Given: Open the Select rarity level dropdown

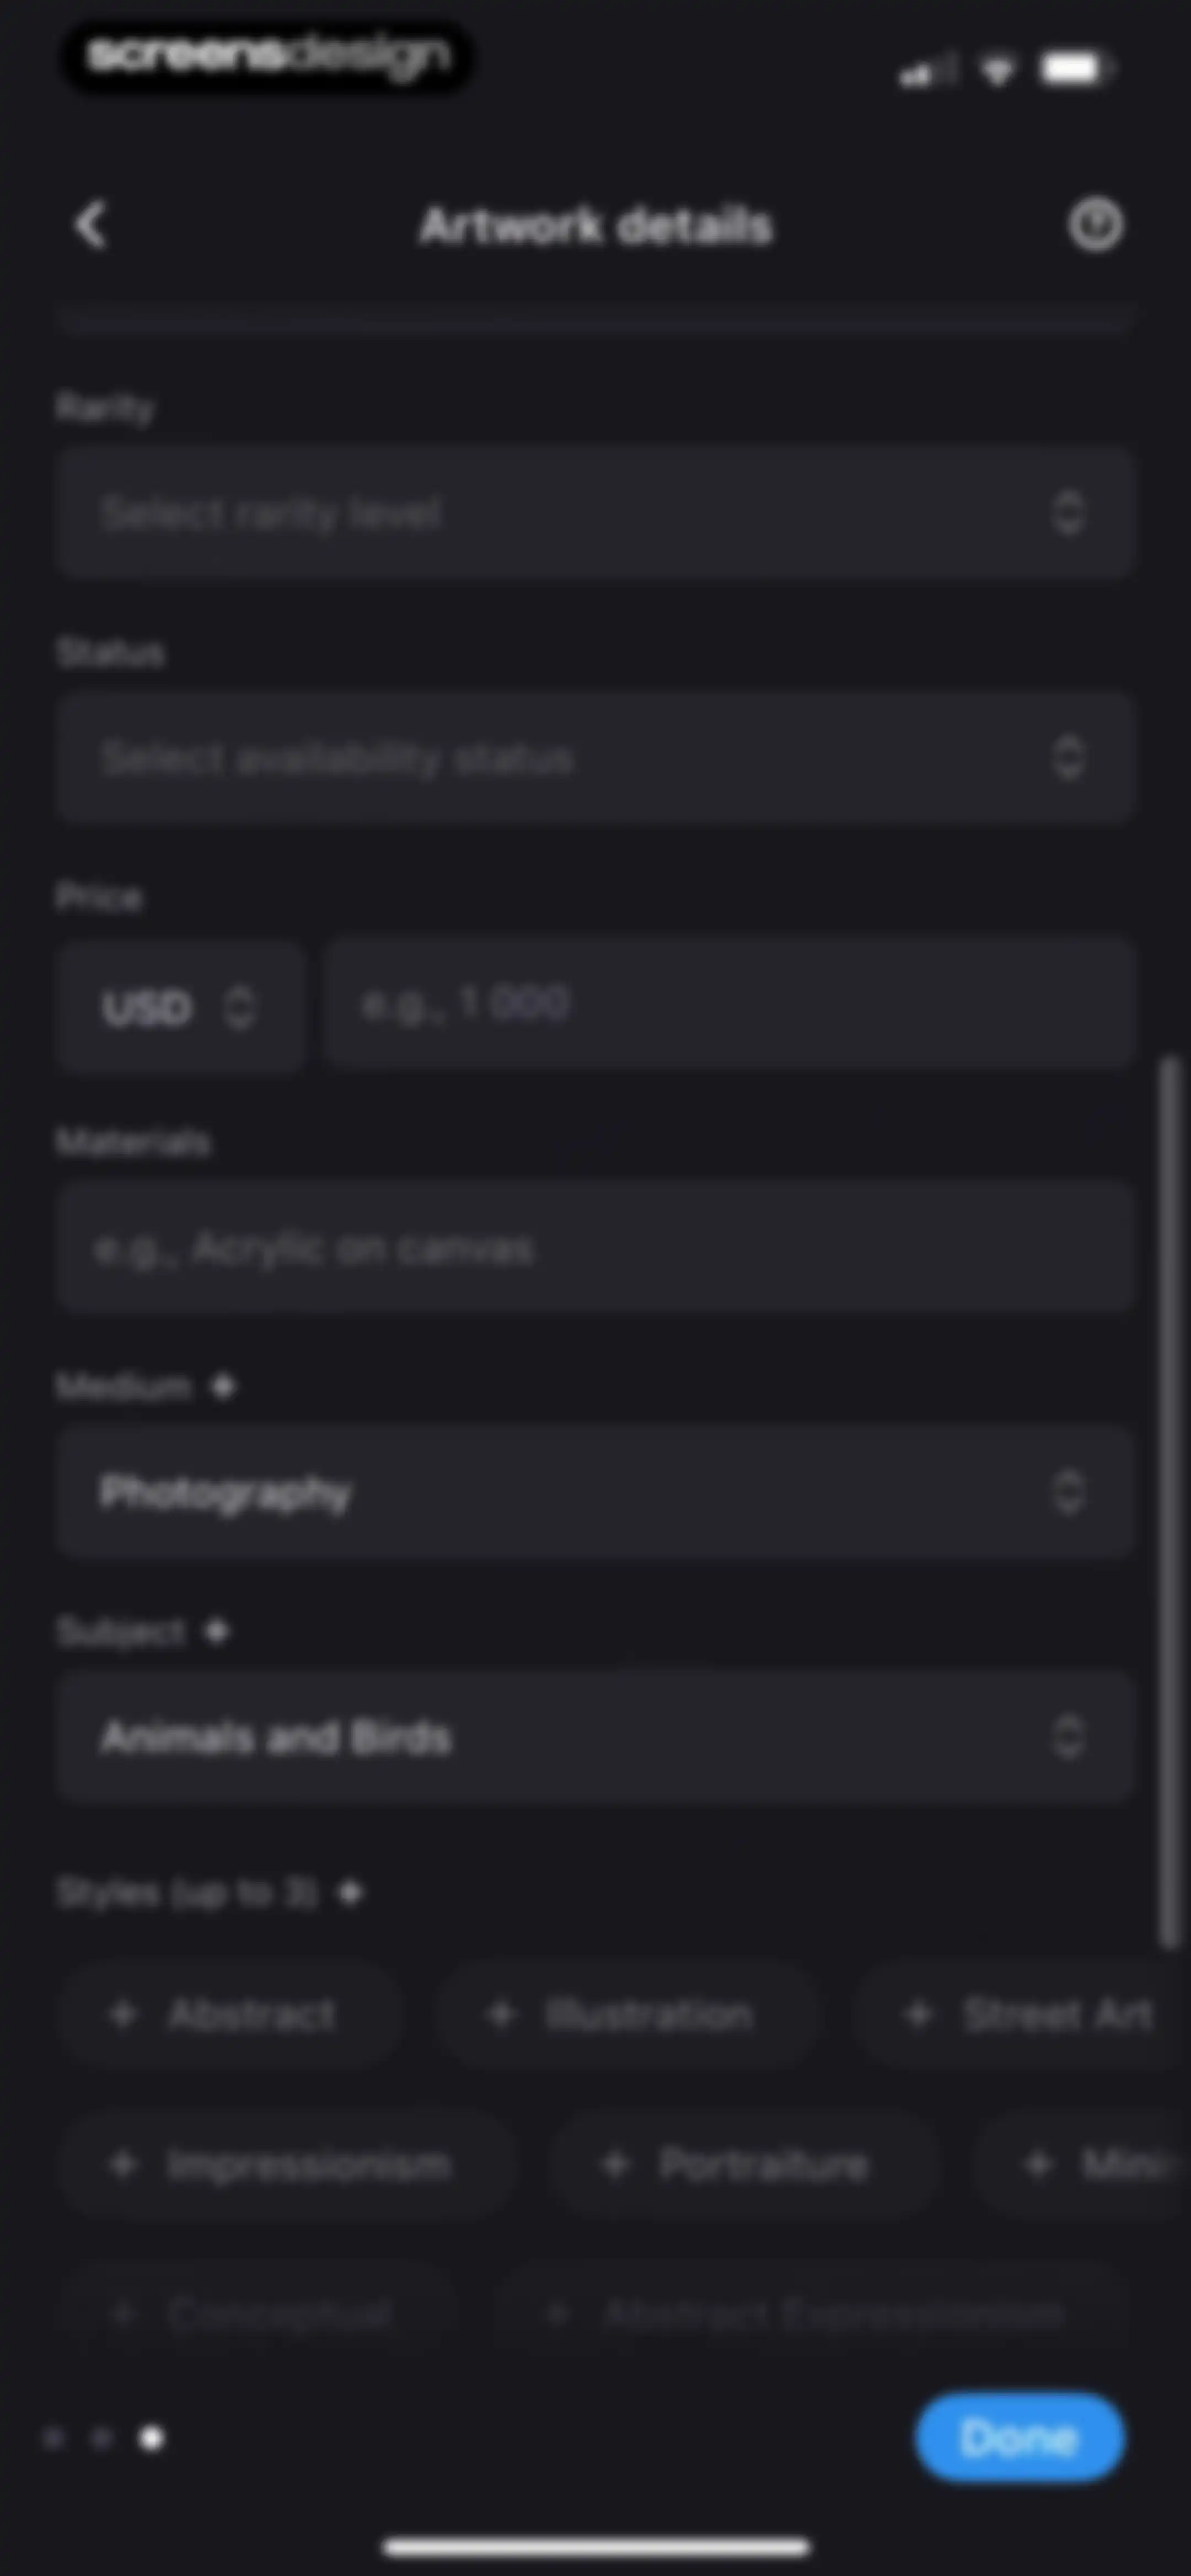Looking at the screenshot, I should [595, 513].
